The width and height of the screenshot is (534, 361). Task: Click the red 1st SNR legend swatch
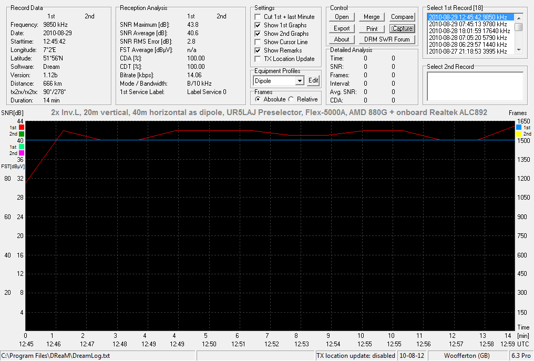22,127
